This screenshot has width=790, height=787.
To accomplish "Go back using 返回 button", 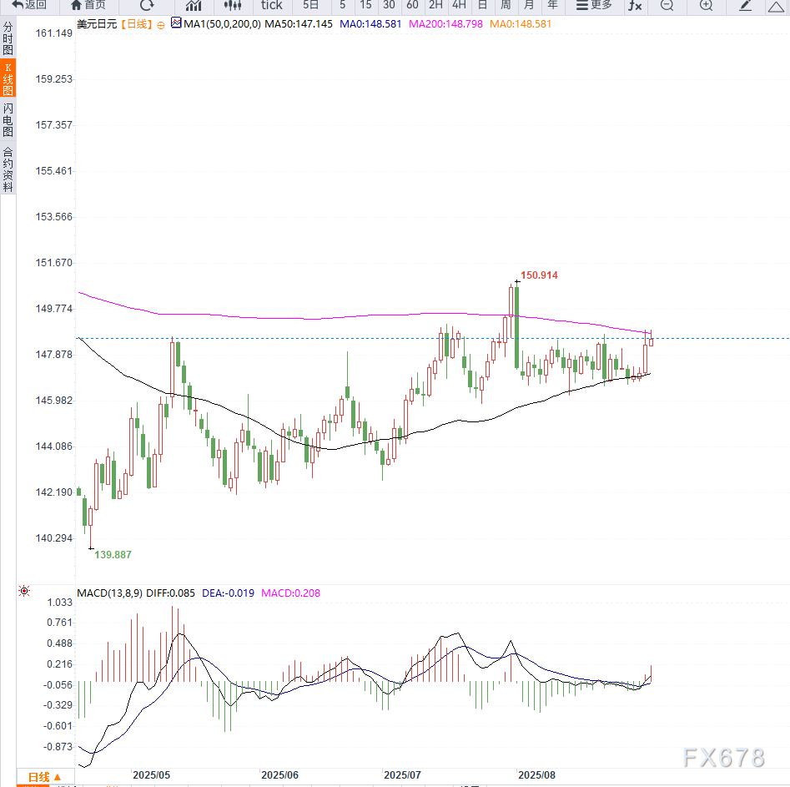I will (x=28, y=5).
